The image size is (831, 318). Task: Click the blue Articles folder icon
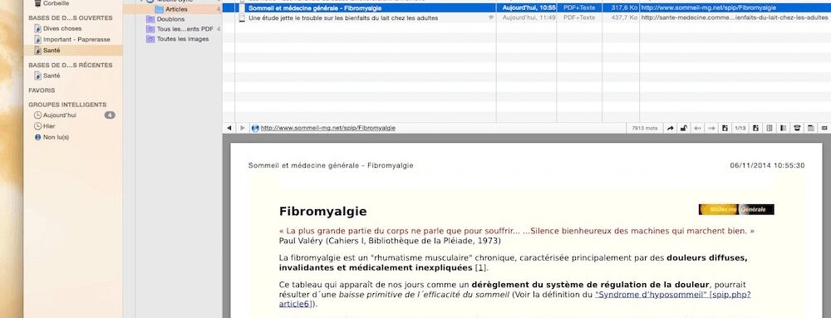159,9
